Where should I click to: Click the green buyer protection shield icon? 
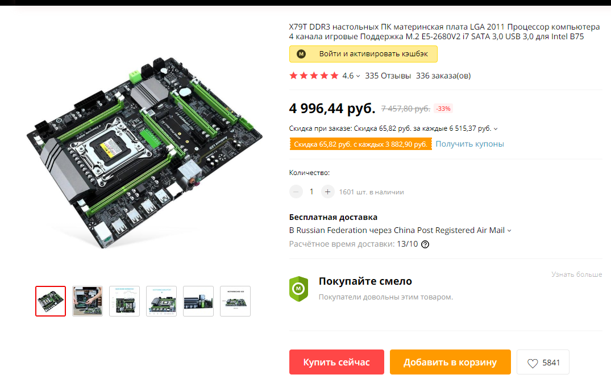[298, 289]
